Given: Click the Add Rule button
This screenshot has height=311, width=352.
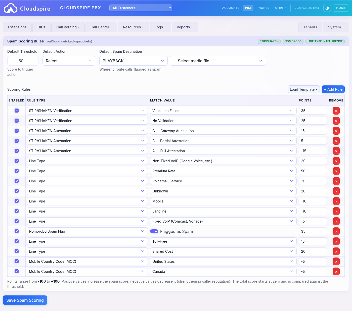Looking at the screenshot, I should coord(333,89).
